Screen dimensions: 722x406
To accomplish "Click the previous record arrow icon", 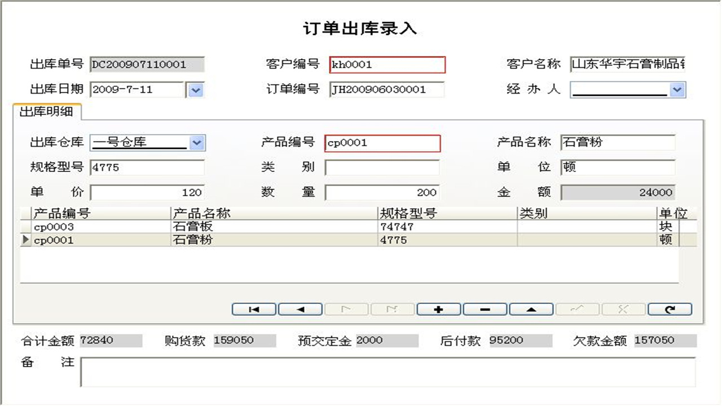I will click(x=300, y=309).
